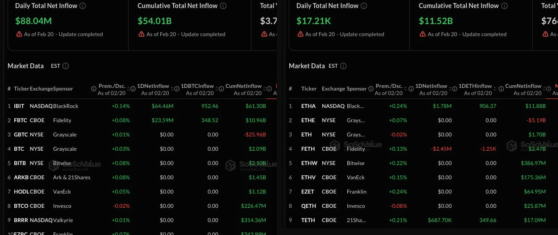
Task: Select the BRRR ticker
Action: tap(21, 220)
